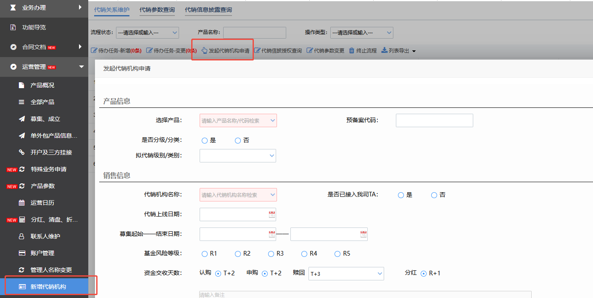Click the 预备案代码 input field
Viewport: 593px width, 298px height.
click(434, 120)
